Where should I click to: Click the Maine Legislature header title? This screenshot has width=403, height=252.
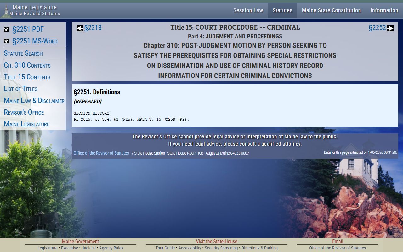point(35,7)
